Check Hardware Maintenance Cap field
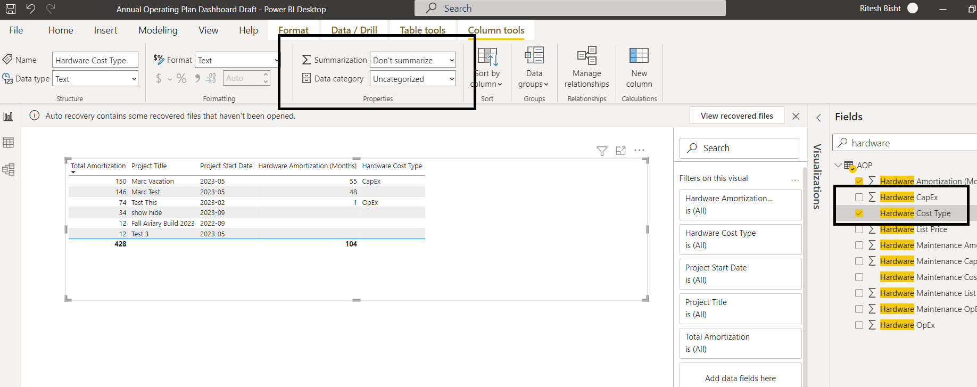Screen dimensions: 977x387 (859, 261)
